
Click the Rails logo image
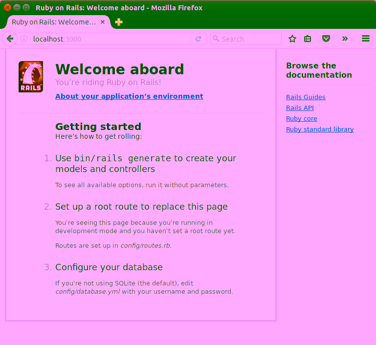(x=31, y=77)
